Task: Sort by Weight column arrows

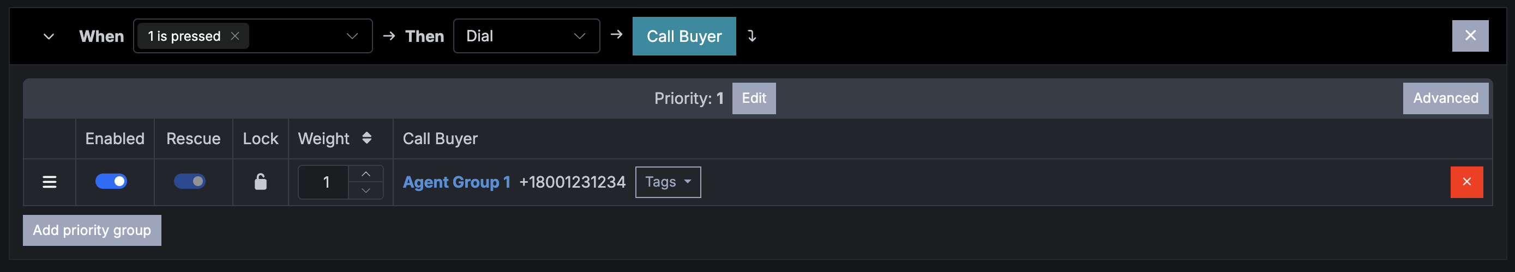Action: (366, 138)
